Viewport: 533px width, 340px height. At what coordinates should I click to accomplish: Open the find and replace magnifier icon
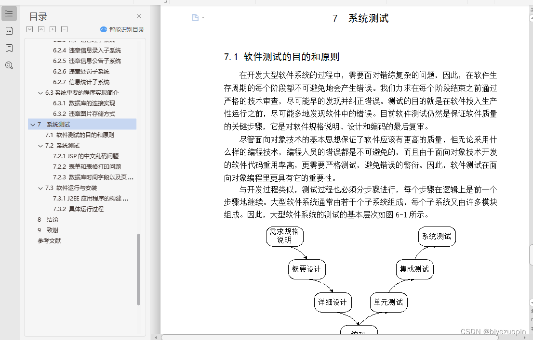tap(9, 65)
